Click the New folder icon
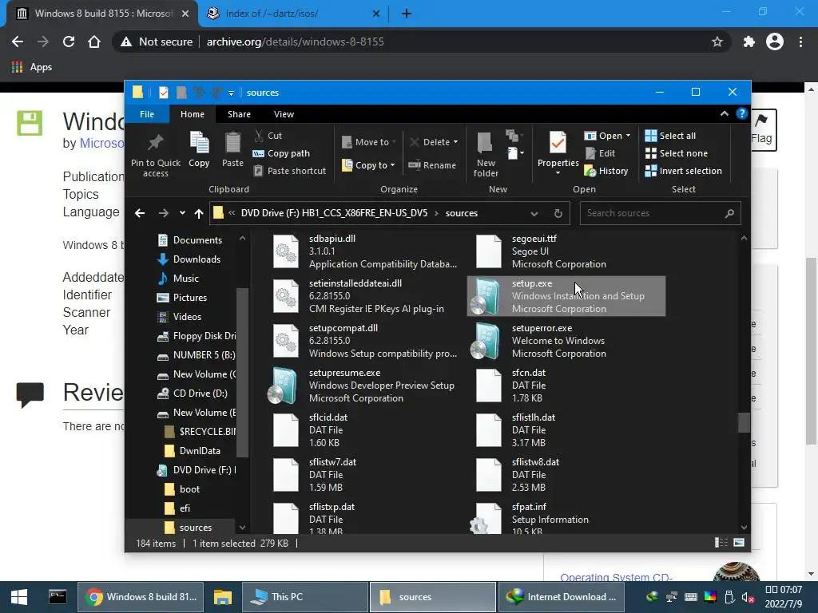 point(486,154)
